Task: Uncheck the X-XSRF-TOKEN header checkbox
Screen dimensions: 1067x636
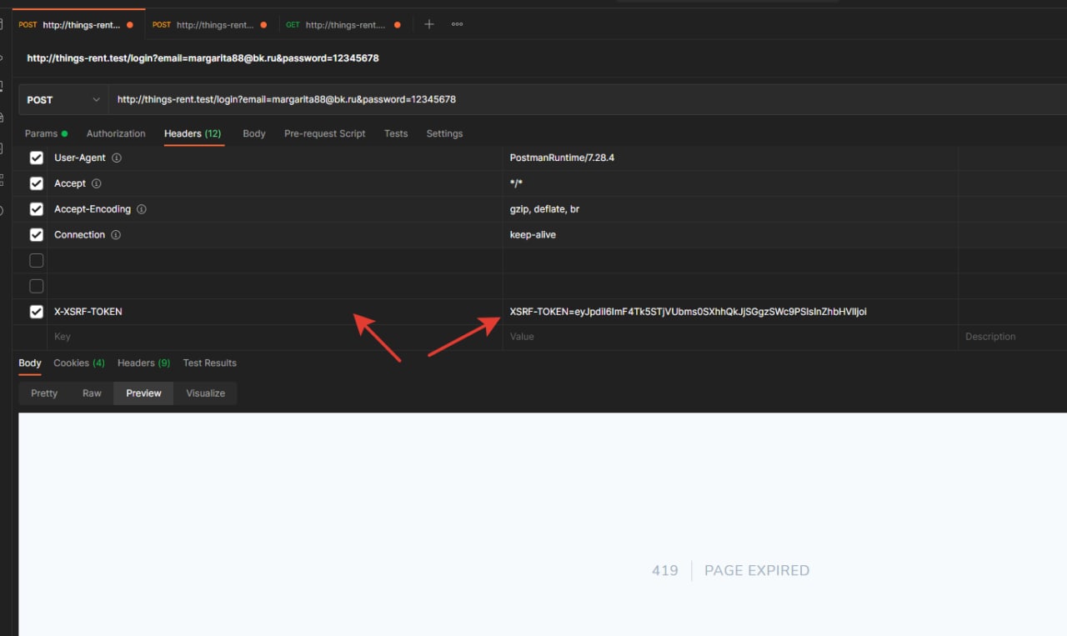Action: 37,312
